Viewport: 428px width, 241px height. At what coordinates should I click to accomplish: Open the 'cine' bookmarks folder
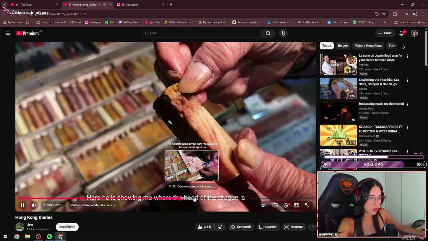coord(42,22)
